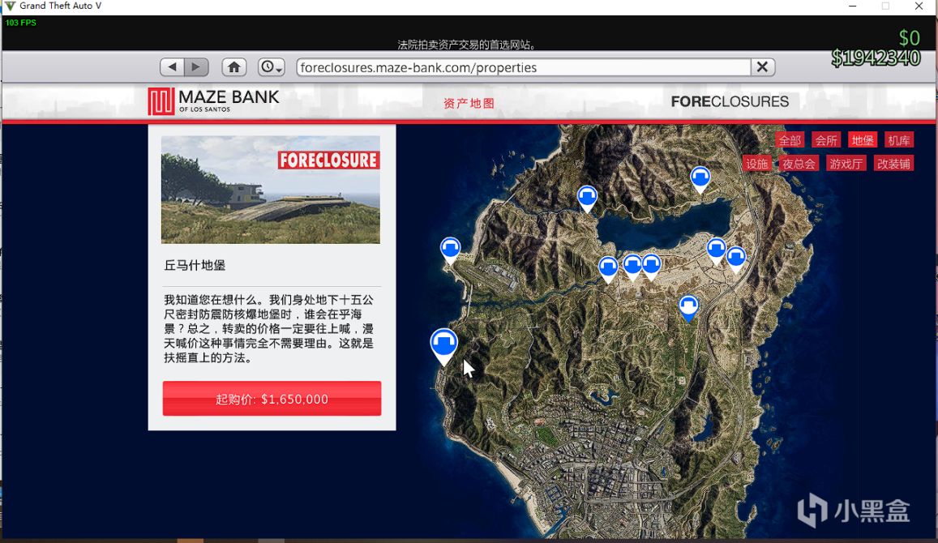Click the 起购价 $1,650,000 purchase button
938x543 pixels.
pyautogui.click(x=272, y=398)
